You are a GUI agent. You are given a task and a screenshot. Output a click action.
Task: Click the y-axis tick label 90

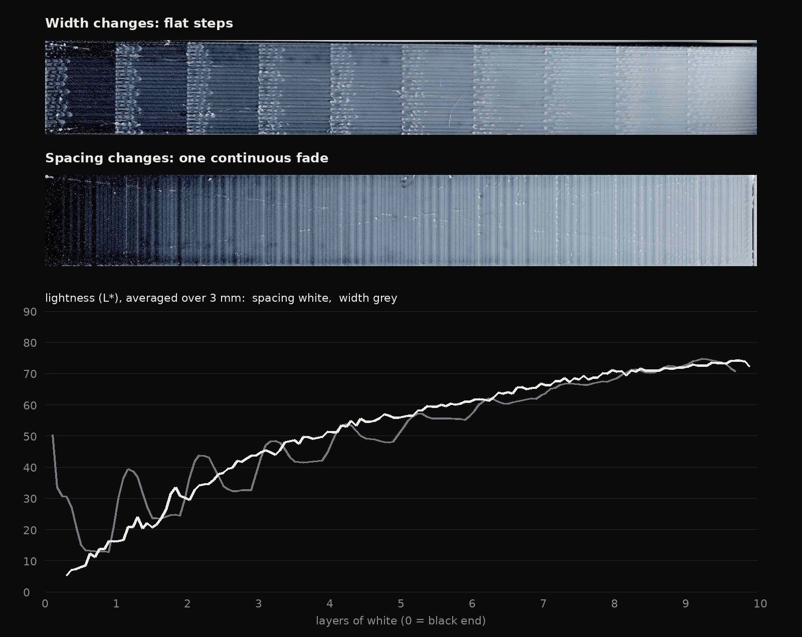pos(30,312)
